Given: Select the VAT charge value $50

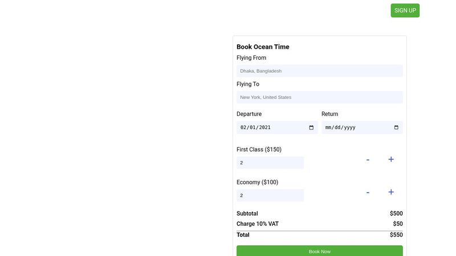Looking at the screenshot, I should [397, 224].
